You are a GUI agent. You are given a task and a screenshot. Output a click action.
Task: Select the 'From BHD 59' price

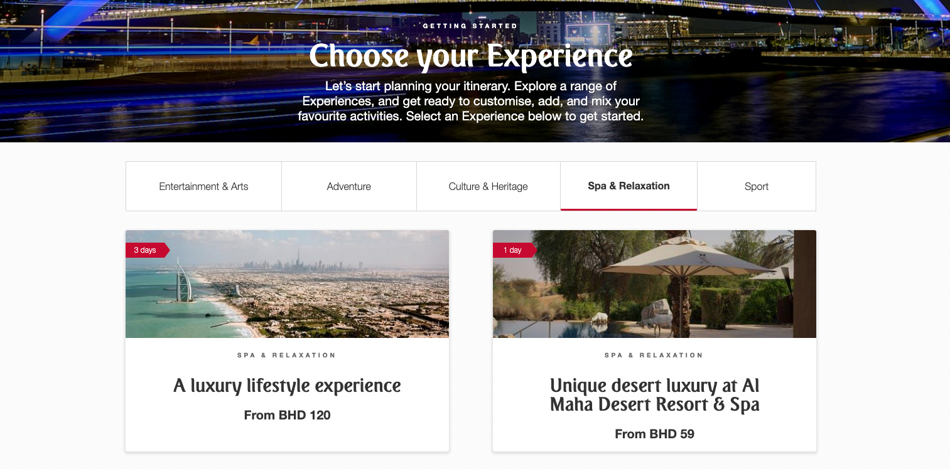click(x=654, y=434)
